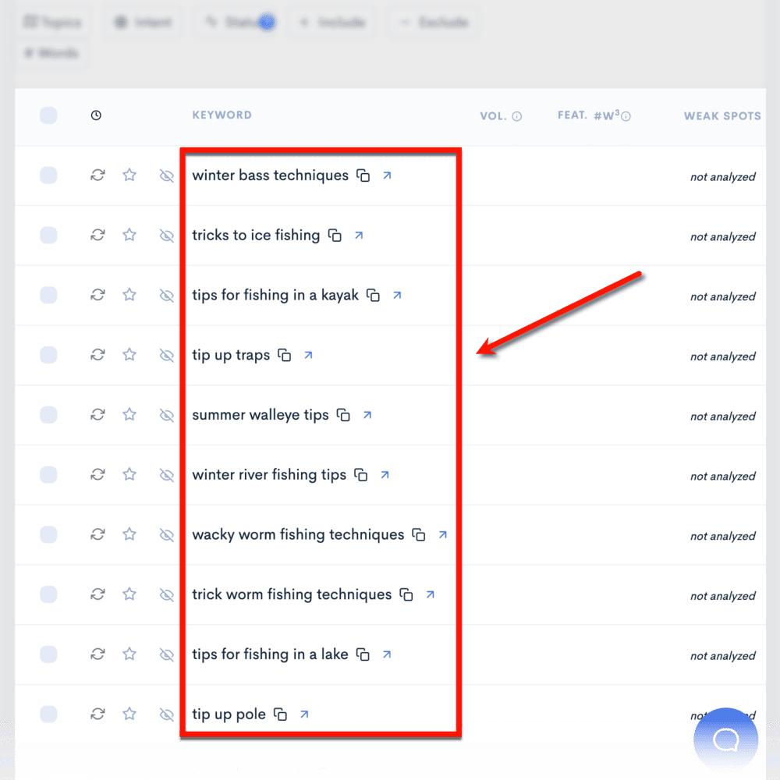Open "summer walleye tips" SERP in new tab
This screenshot has width=780, height=780.
pos(367,414)
